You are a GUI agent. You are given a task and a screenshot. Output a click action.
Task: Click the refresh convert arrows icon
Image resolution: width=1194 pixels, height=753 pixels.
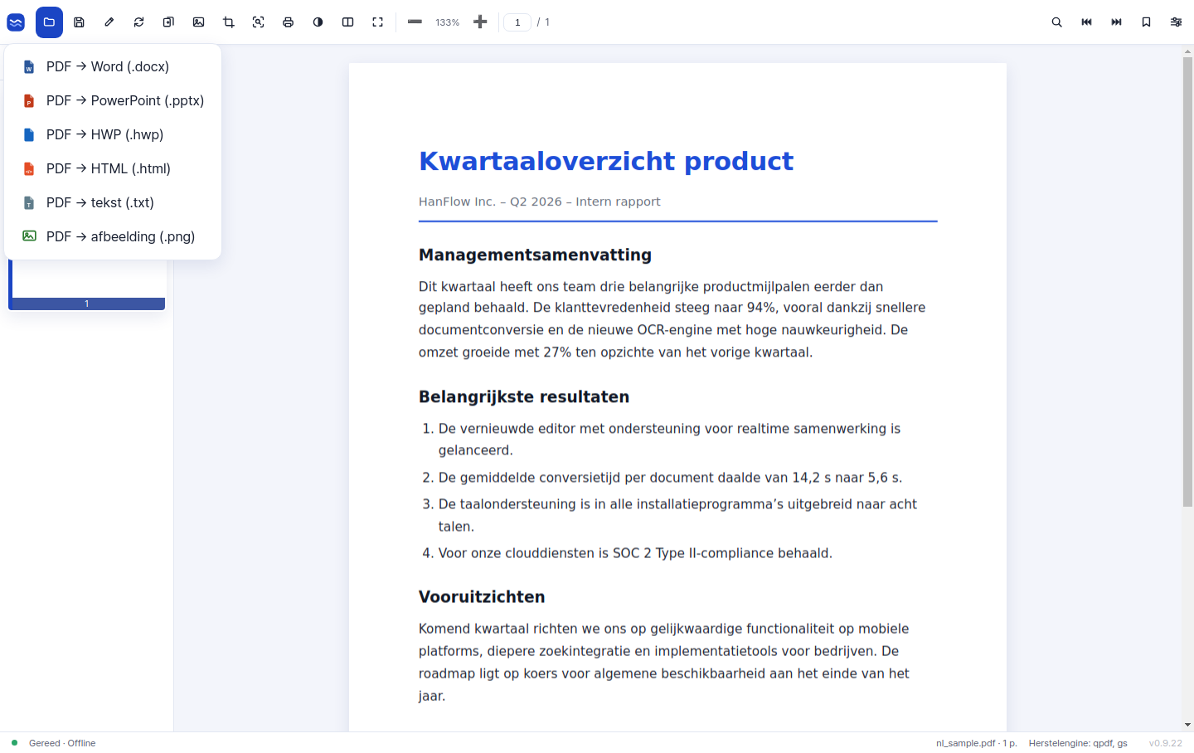(139, 22)
